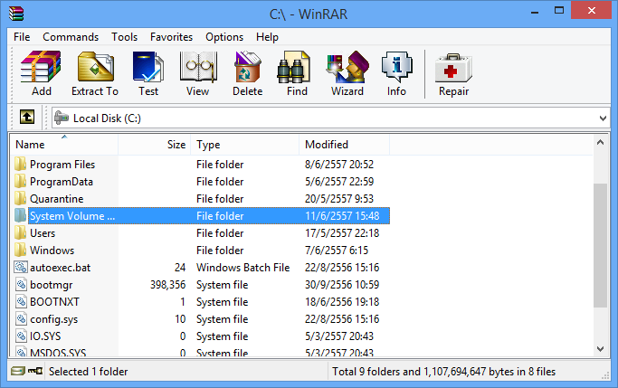Click the scroll down arrow of file list

point(600,348)
